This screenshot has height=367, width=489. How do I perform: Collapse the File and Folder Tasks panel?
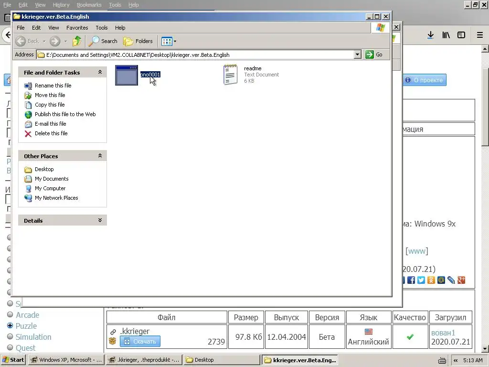coord(100,72)
